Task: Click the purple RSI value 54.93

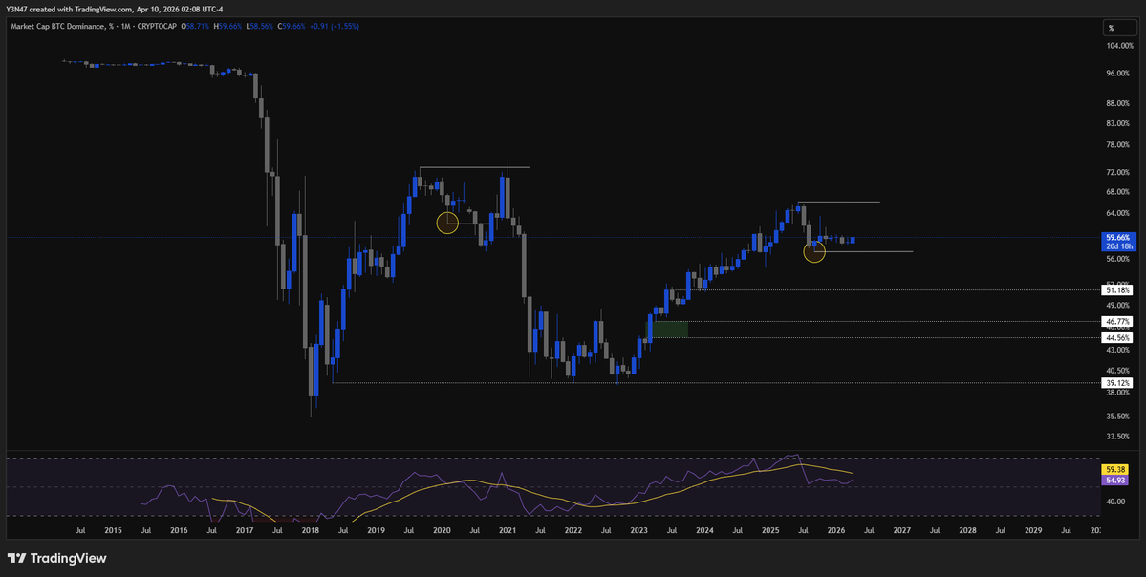Action: point(1116,480)
